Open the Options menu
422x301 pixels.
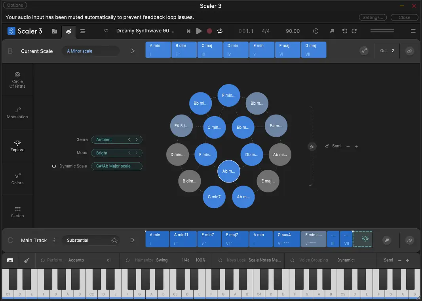click(x=15, y=5)
